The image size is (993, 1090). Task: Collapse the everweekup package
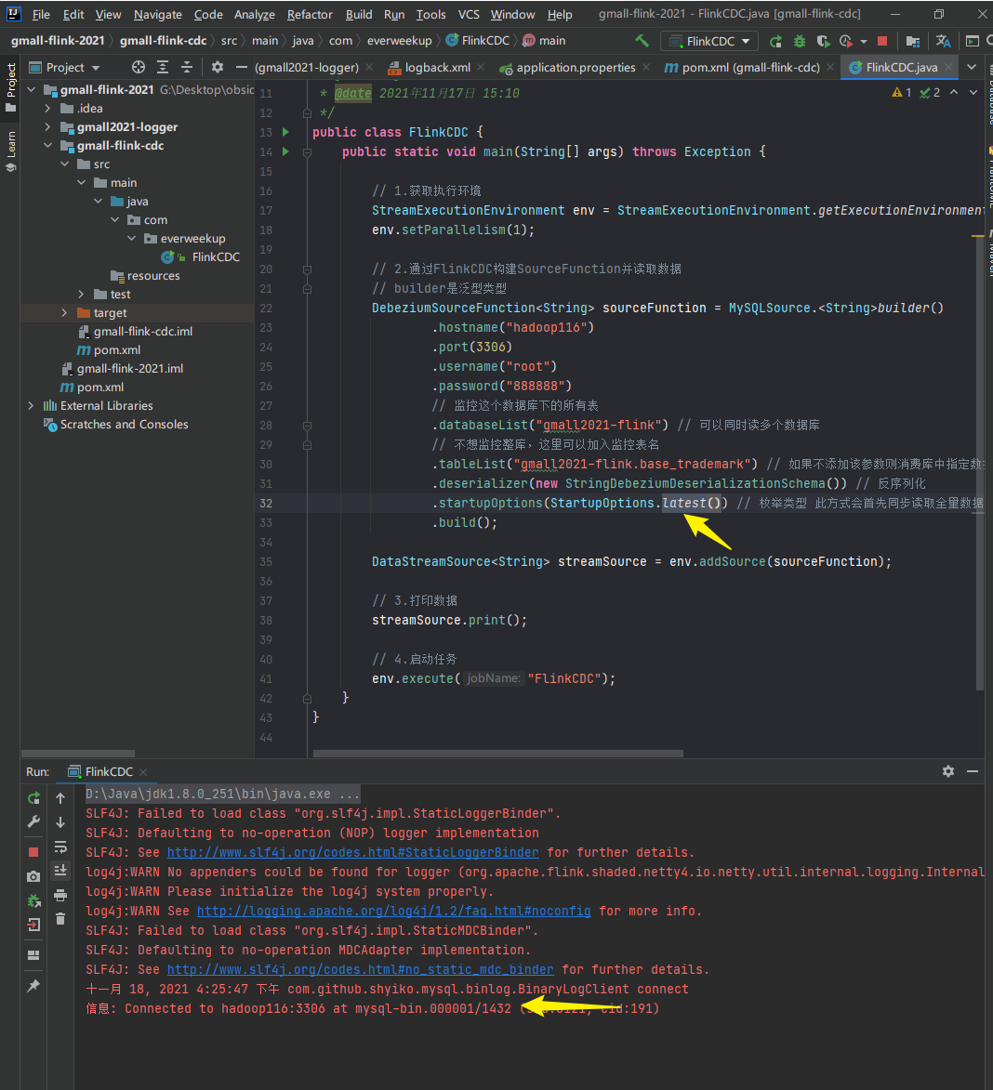coord(131,239)
